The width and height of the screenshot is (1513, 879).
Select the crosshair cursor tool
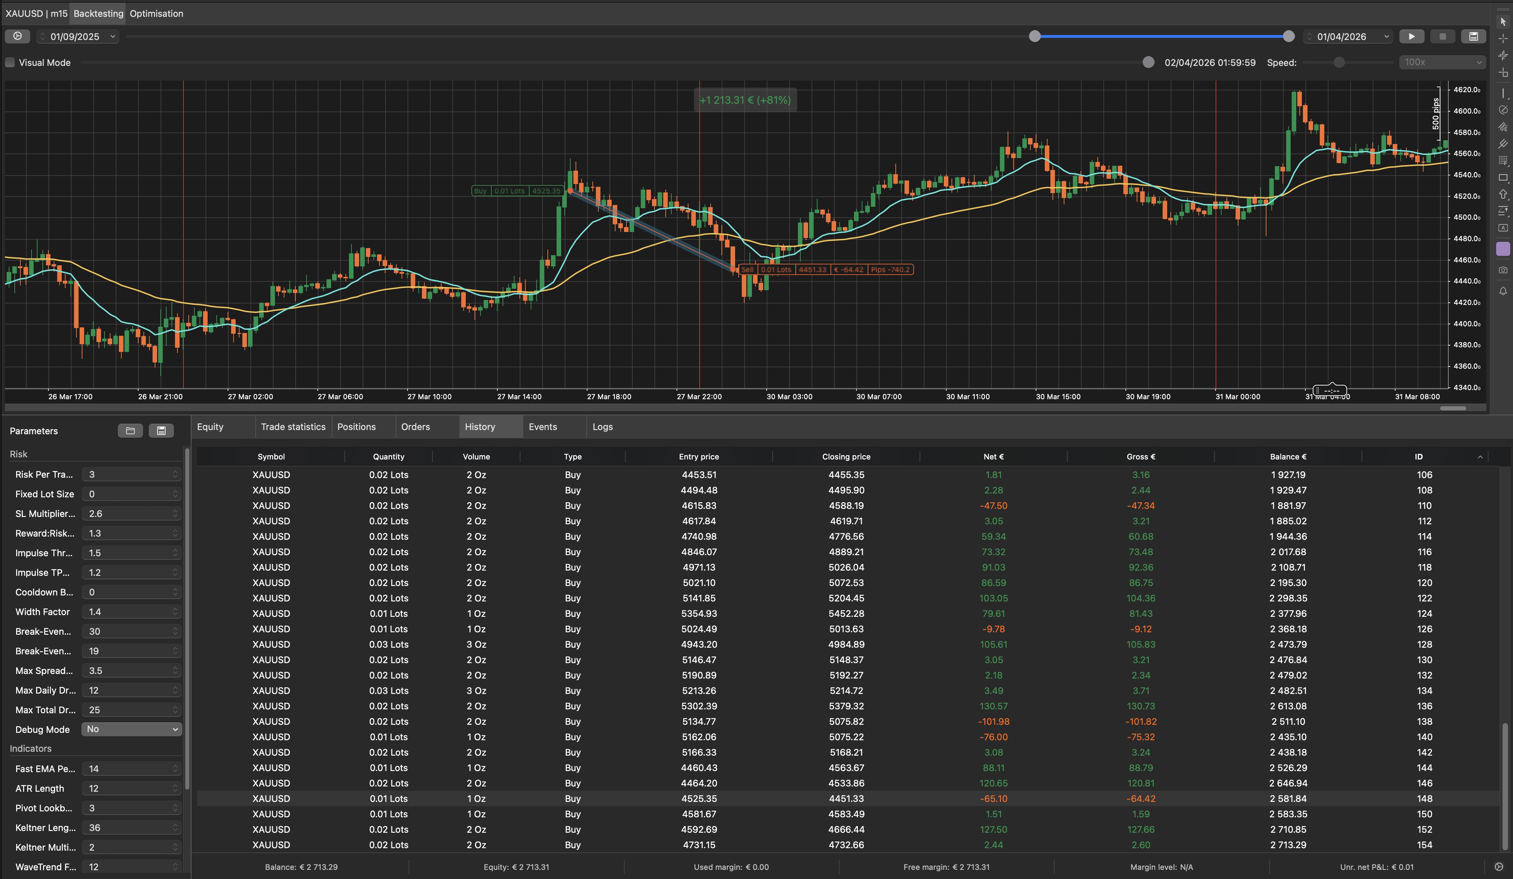[1503, 39]
